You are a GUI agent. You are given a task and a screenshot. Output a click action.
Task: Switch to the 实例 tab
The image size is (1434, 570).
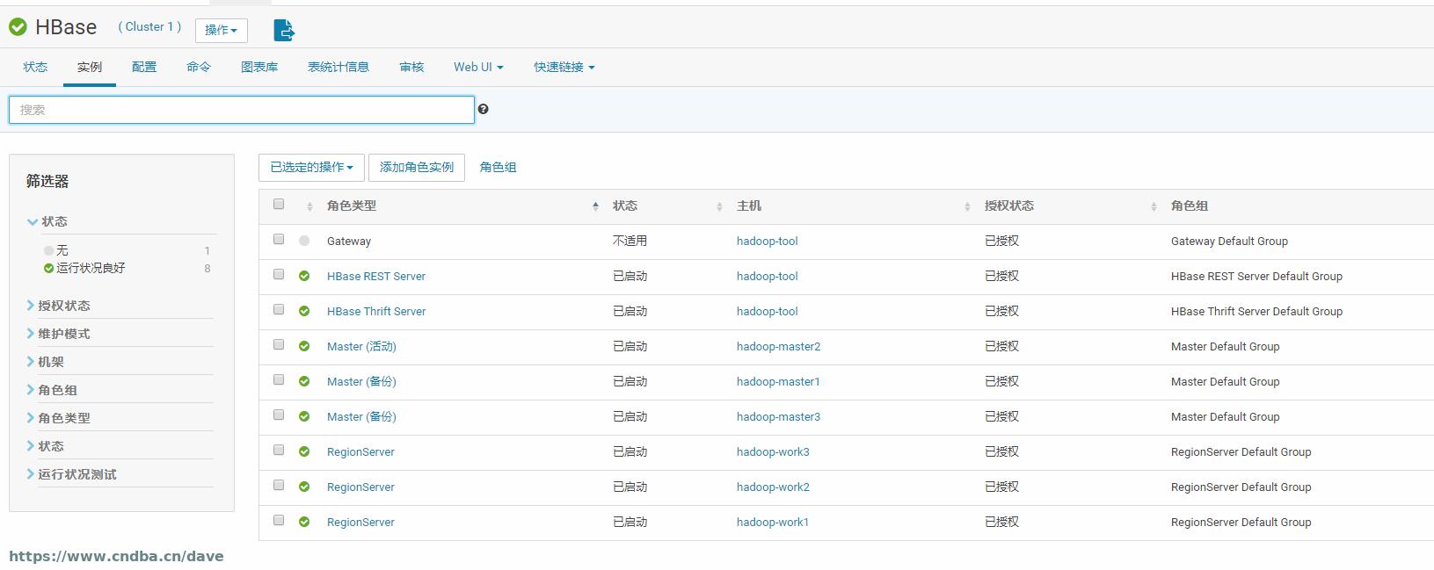coord(90,67)
